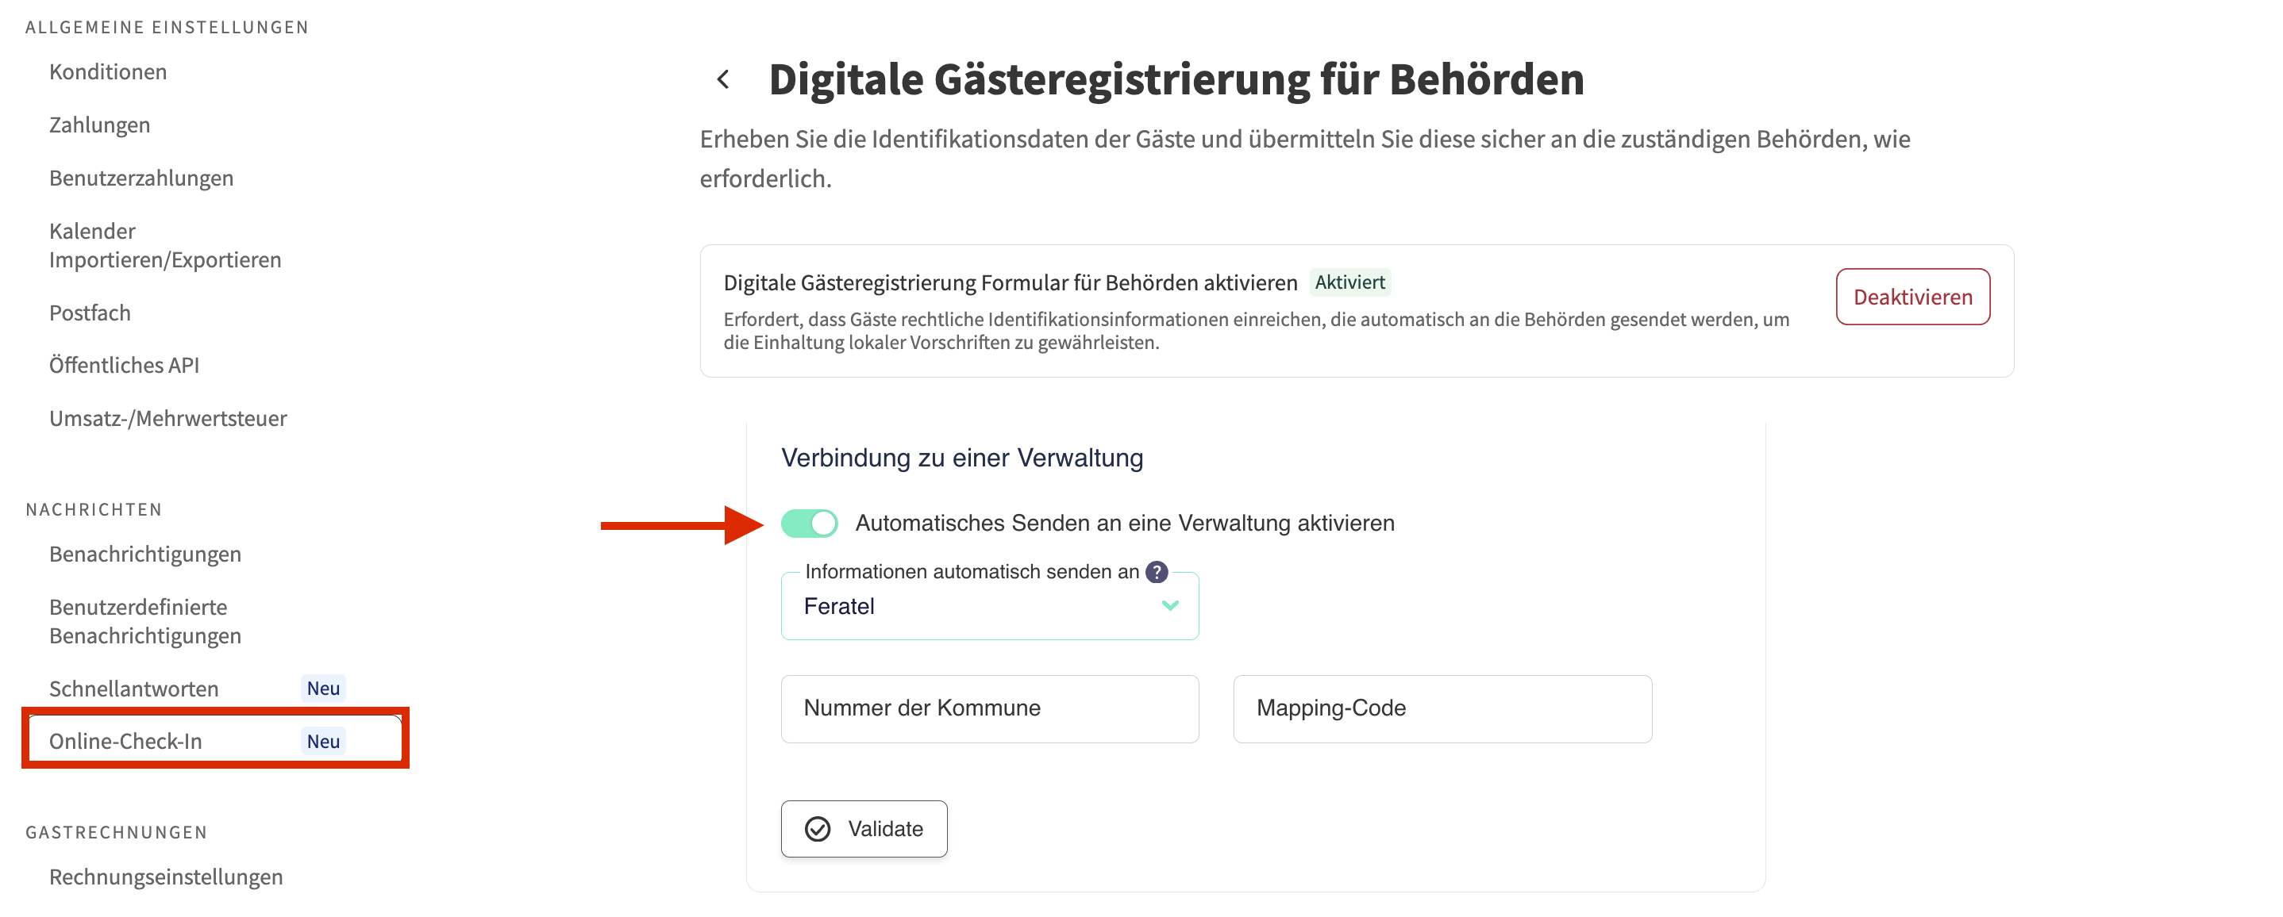
Task: Click the Nummer der Kommune field
Action: tap(988, 709)
